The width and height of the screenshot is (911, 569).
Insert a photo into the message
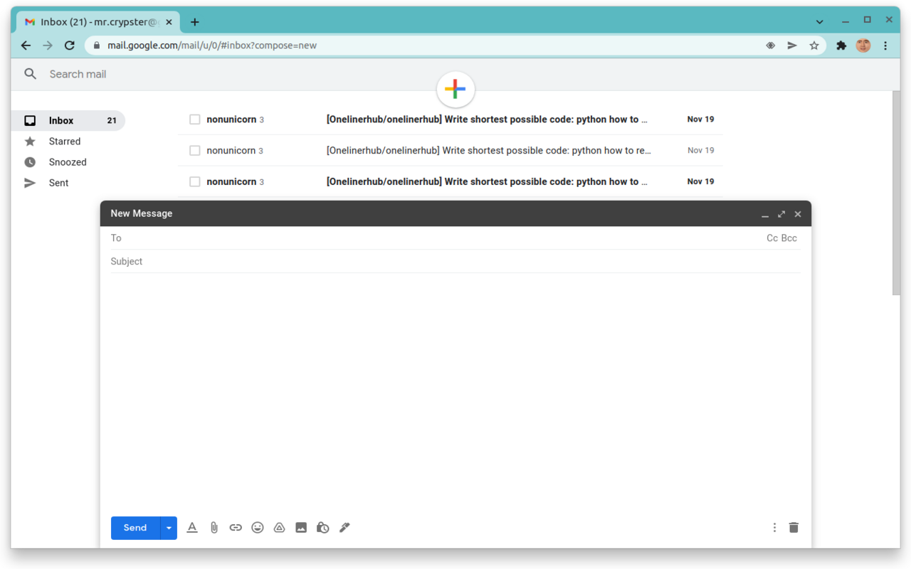coord(301,528)
